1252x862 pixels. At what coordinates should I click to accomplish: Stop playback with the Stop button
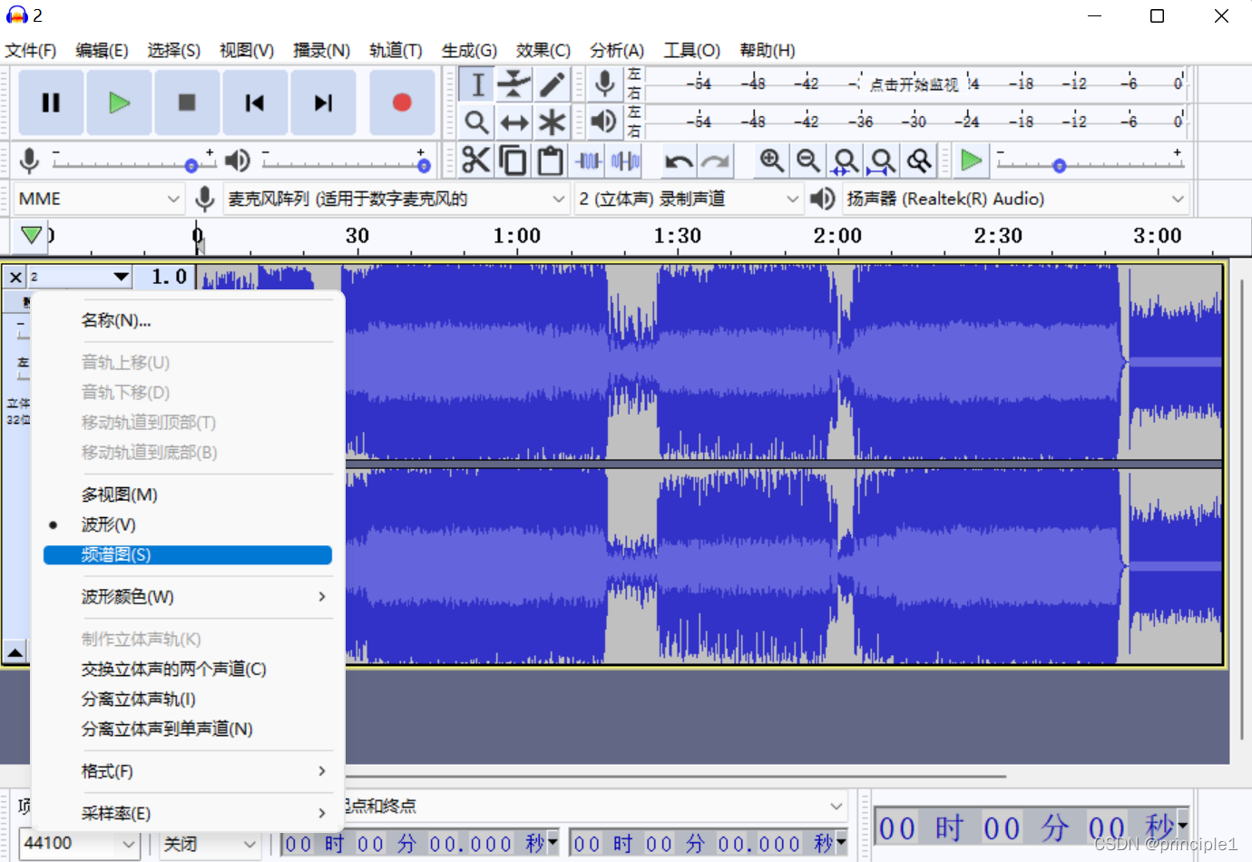coord(187,103)
